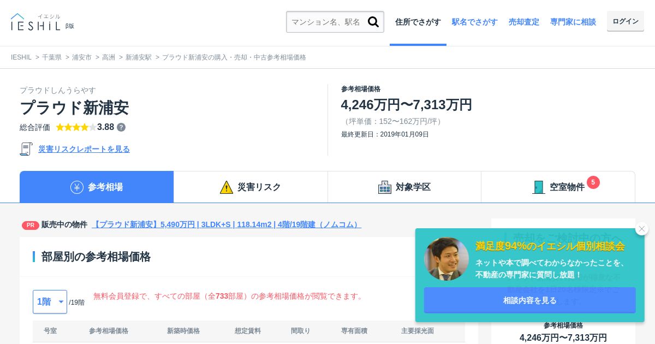
Task: Open the 住所でさがす menu
Action: coord(418,22)
